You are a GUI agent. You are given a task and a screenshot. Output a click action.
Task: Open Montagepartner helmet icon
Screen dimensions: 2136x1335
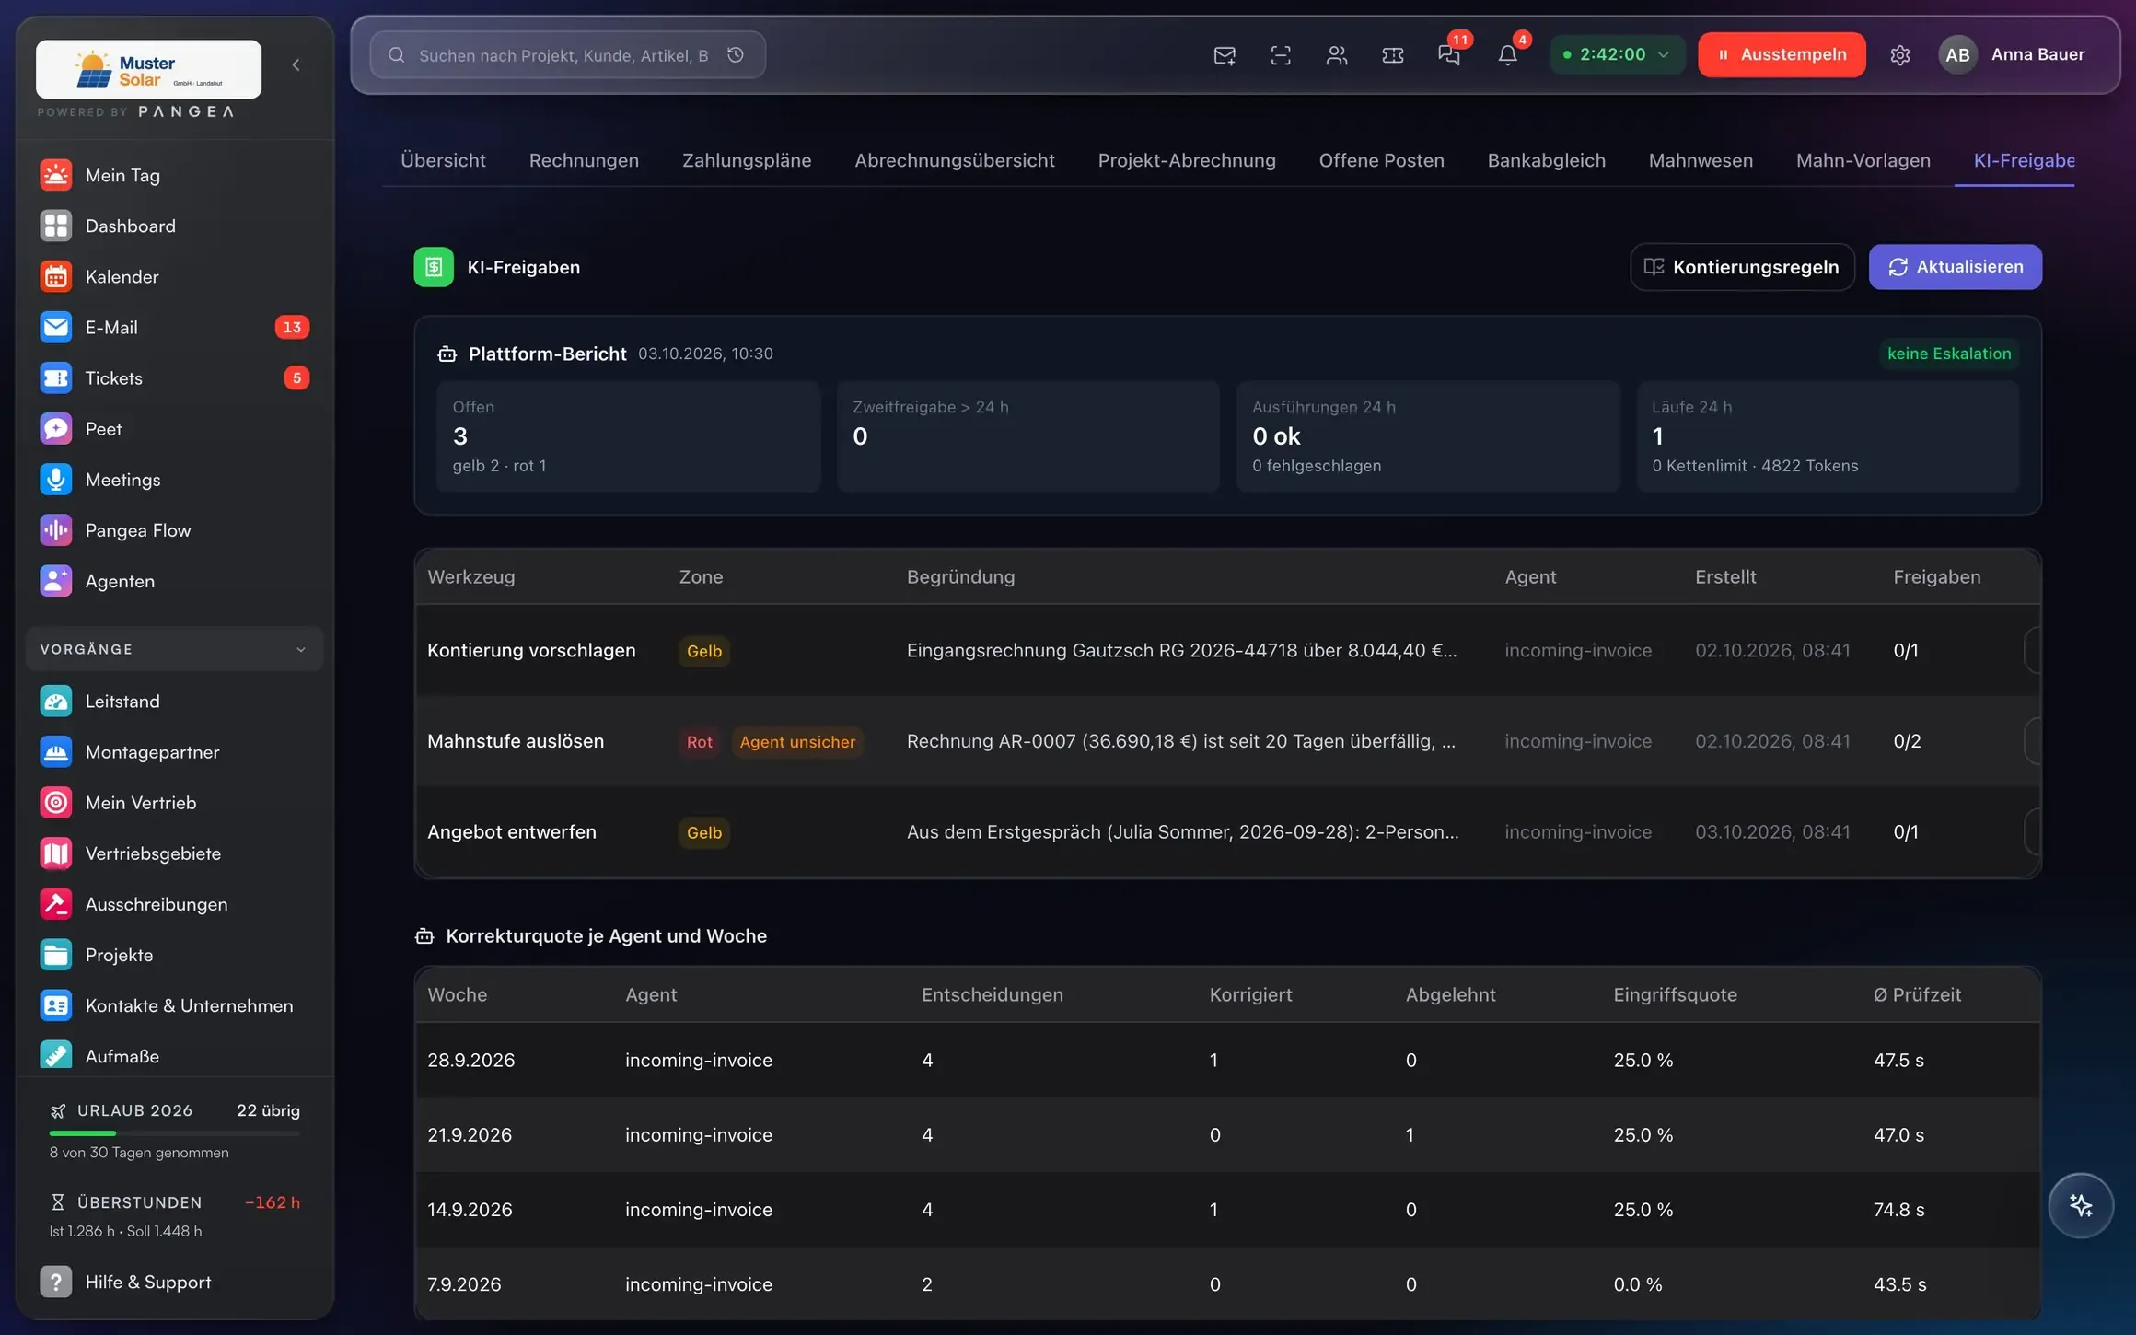[x=56, y=751]
